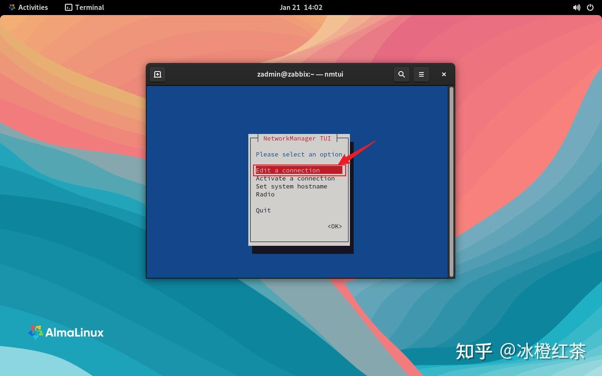
Task: Open the Terminal app menu in top bar
Action: coord(85,7)
